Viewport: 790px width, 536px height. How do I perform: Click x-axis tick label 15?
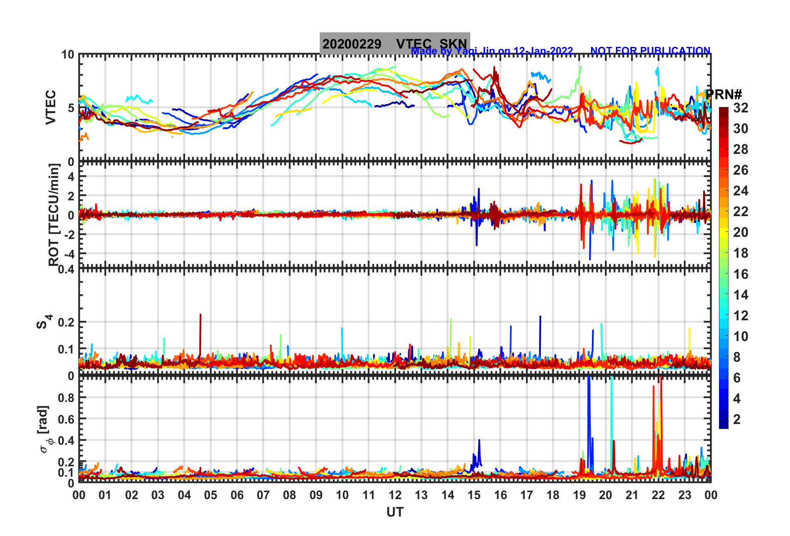(474, 495)
